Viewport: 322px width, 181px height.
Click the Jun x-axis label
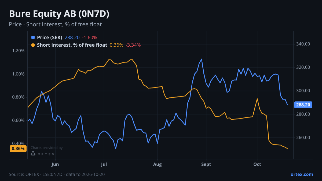(x=55, y=164)
